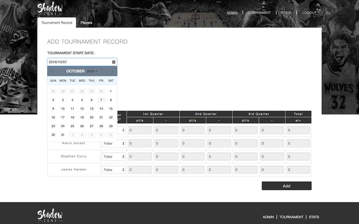Select October 31 in the date picker
Viewport: 359px width, 224px height.
pos(63,135)
